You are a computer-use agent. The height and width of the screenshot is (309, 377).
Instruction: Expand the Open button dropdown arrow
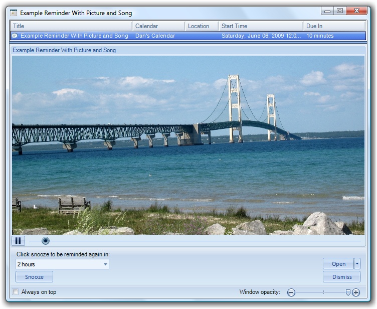(357, 264)
